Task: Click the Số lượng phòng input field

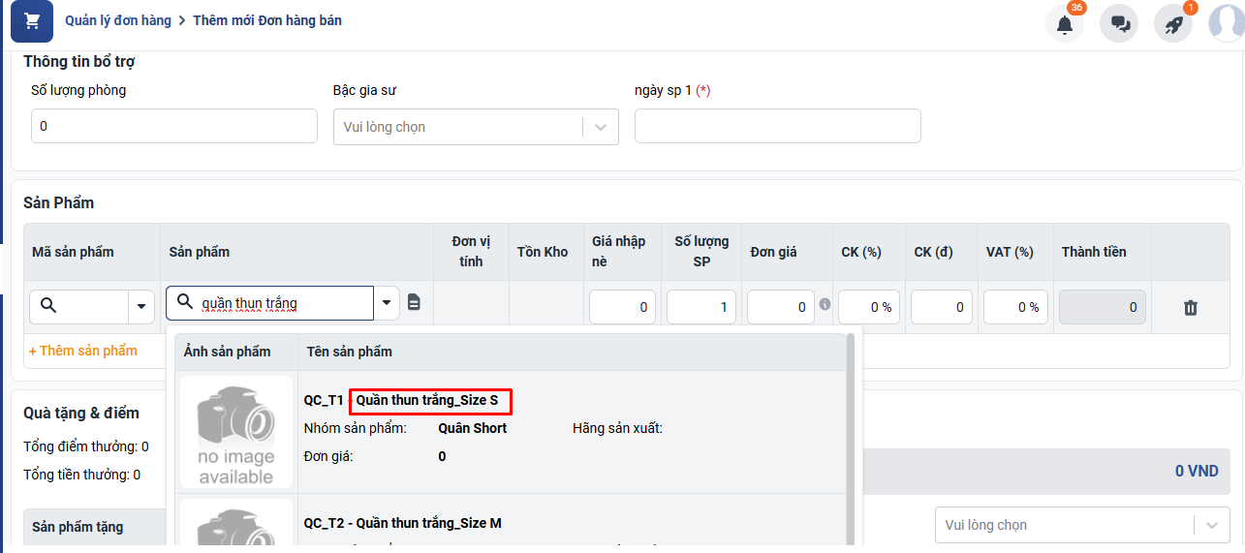Action: coord(174,126)
